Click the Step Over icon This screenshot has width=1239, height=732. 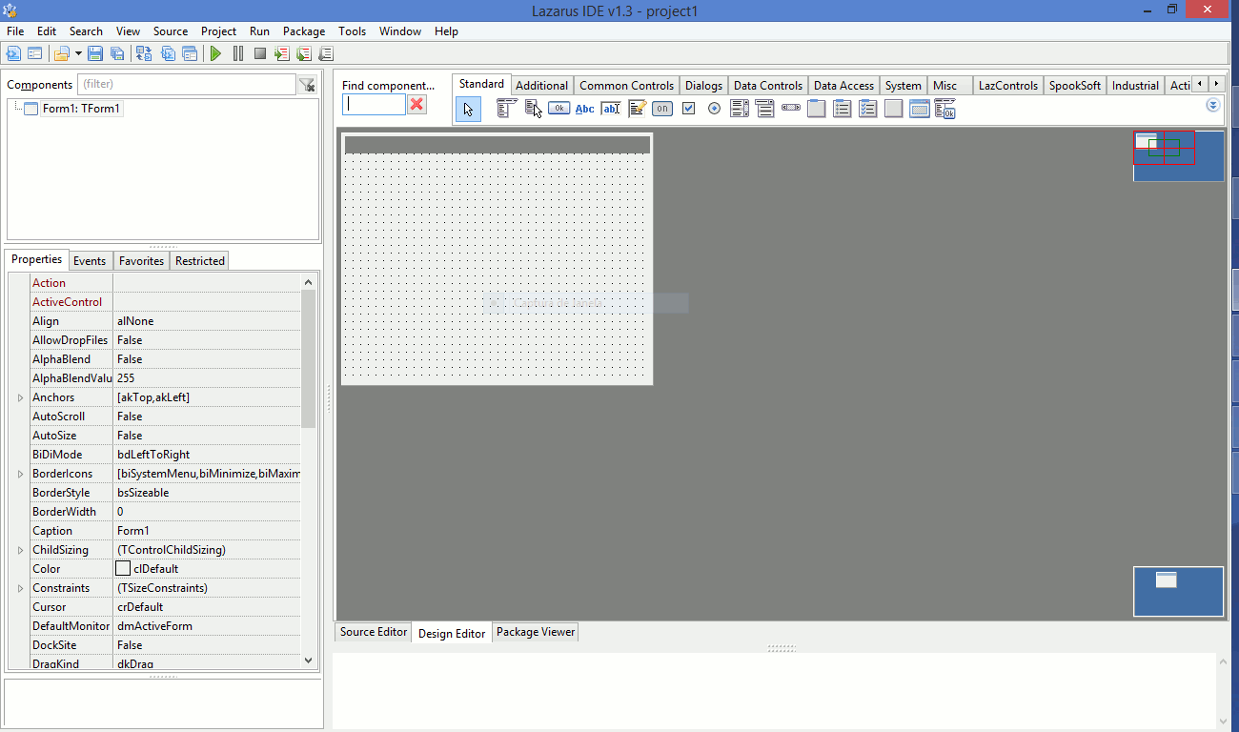304,53
